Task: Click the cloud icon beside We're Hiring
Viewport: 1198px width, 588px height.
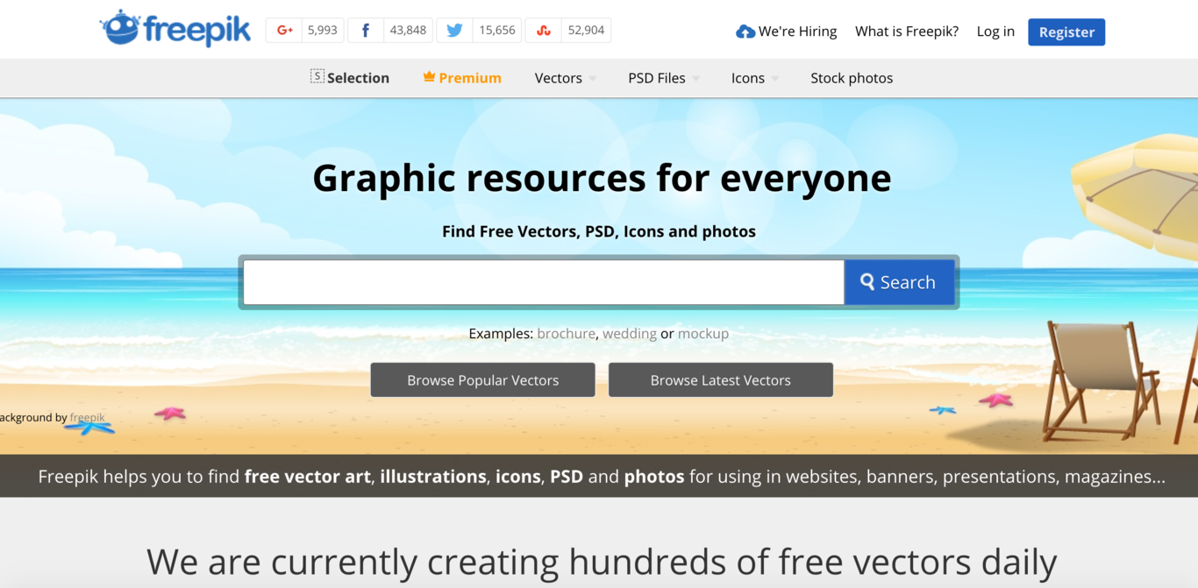Action: (745, 30)
